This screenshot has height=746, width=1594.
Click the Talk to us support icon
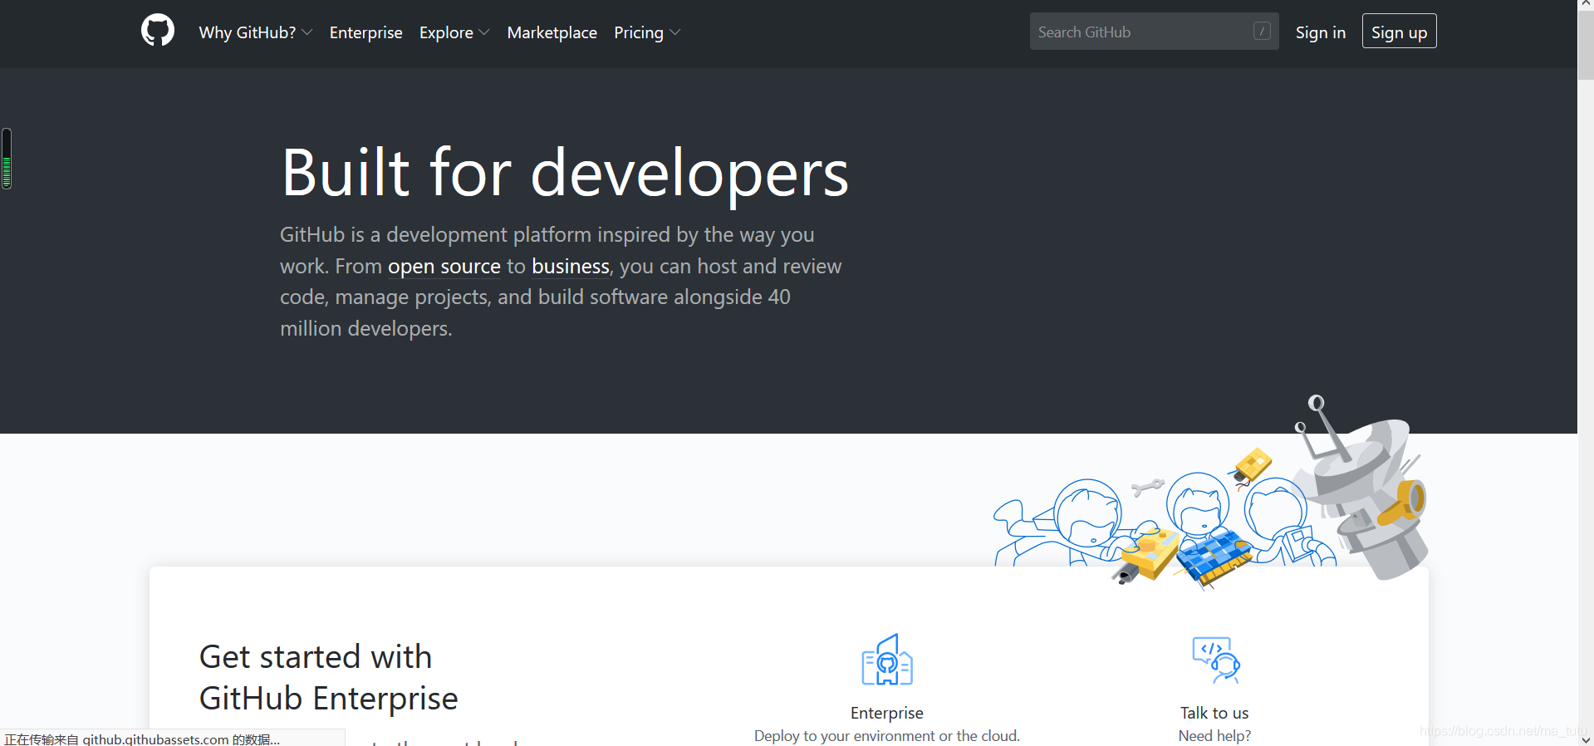(1215, 660)
